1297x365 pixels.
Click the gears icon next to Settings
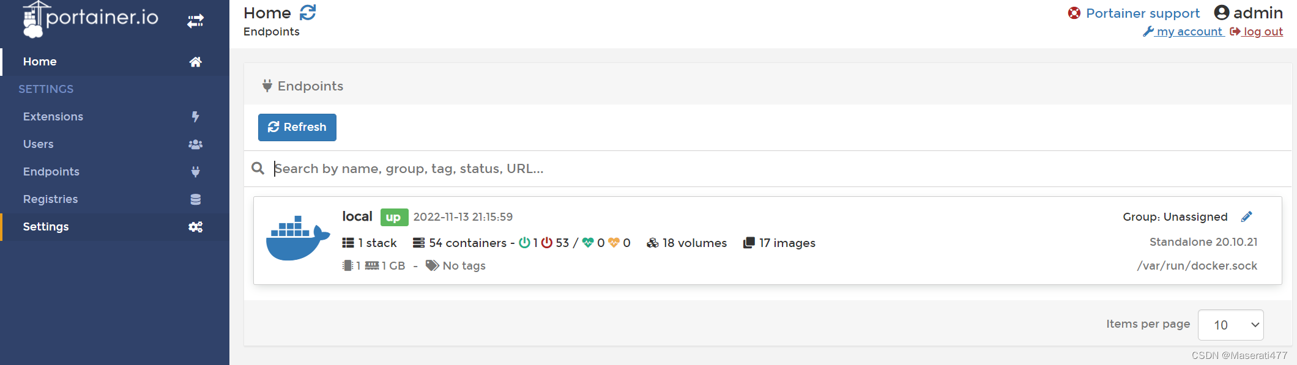click(195, 227)
